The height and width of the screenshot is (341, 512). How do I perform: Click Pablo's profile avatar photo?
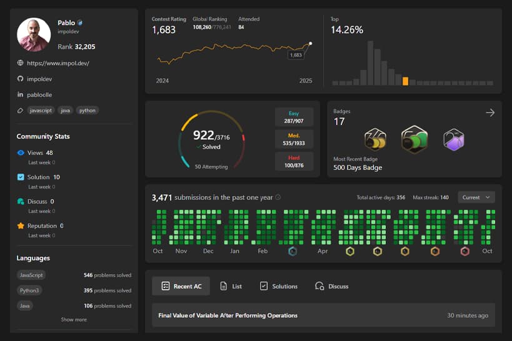click(x=34, y=34)
